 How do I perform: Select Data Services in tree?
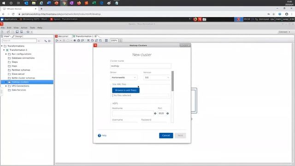point(18,90)
